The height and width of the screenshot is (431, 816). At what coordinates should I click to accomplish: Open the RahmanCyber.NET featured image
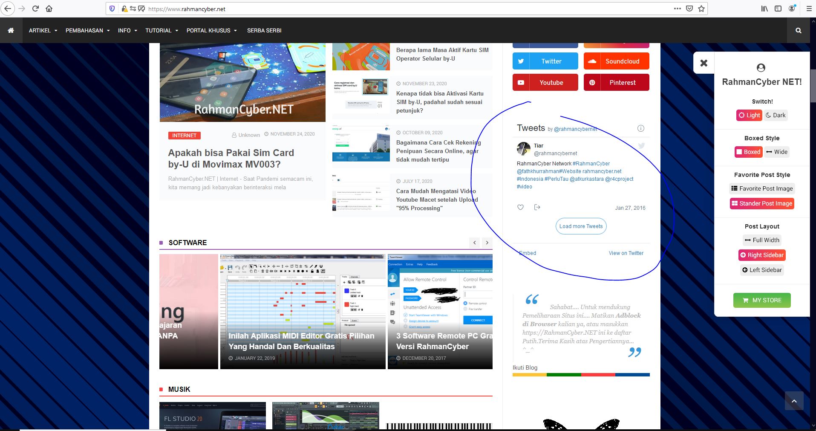242,82
